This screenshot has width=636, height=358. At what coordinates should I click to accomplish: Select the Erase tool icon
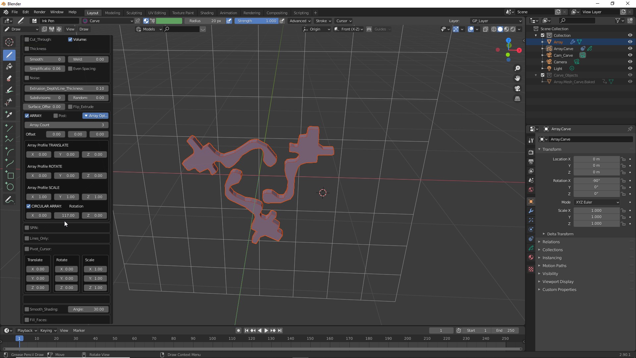tap(9, 79)
